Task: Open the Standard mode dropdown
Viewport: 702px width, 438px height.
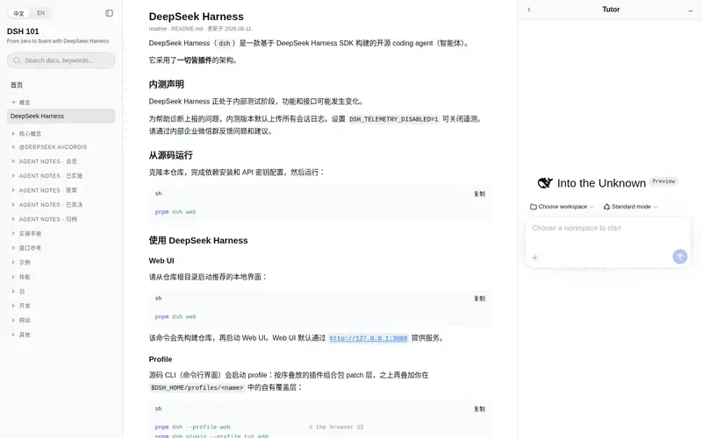Action: [631, 207]
